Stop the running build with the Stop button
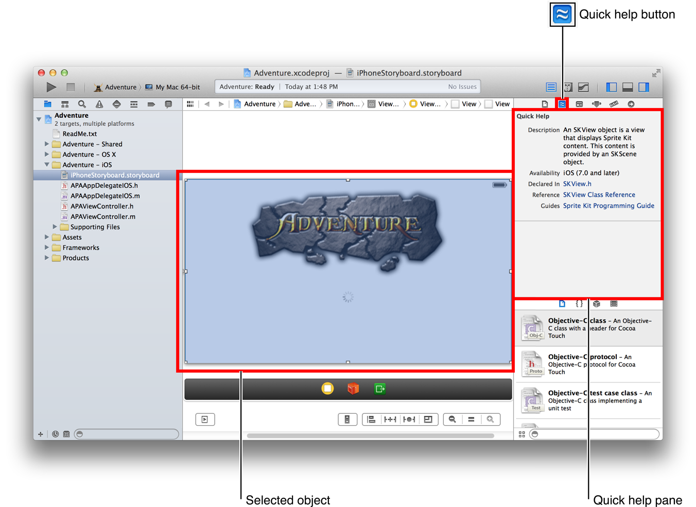 click(71, 87)
